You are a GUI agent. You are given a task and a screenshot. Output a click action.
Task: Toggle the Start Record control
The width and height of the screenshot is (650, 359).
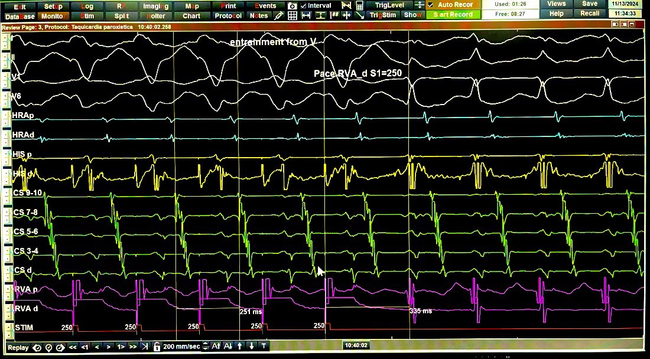click(x=453, y=14)
